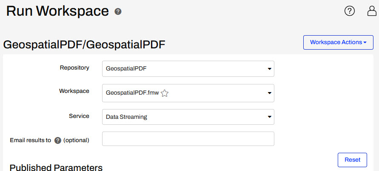This screenshot has height=171, width=379.
Task: Click the Reset button
Action: [352, 160]
